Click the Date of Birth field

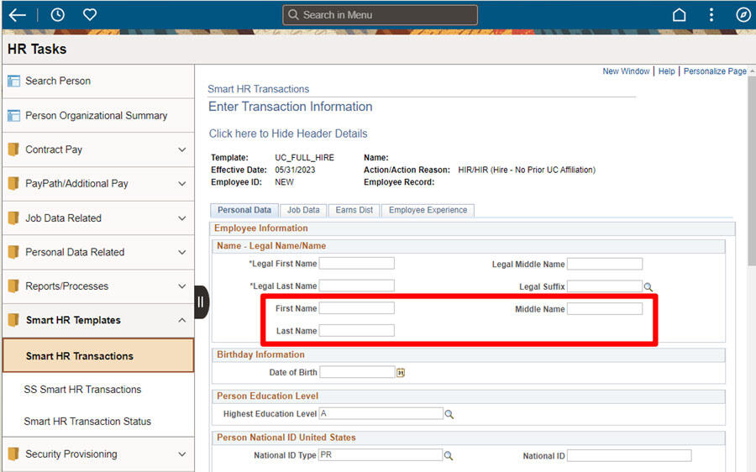[x=357, y=372]
